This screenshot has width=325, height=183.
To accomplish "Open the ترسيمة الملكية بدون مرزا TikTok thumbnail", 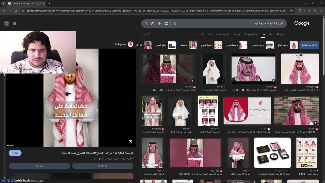I will 213,69.
